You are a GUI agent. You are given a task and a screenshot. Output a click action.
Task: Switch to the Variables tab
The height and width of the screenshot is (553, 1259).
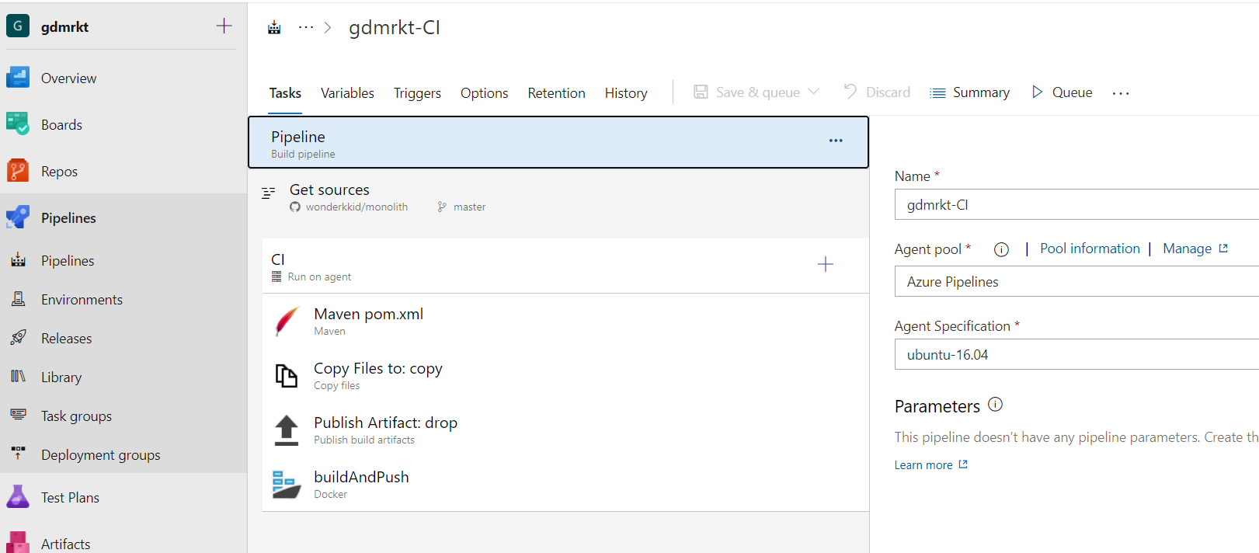(x=347, y=93)
